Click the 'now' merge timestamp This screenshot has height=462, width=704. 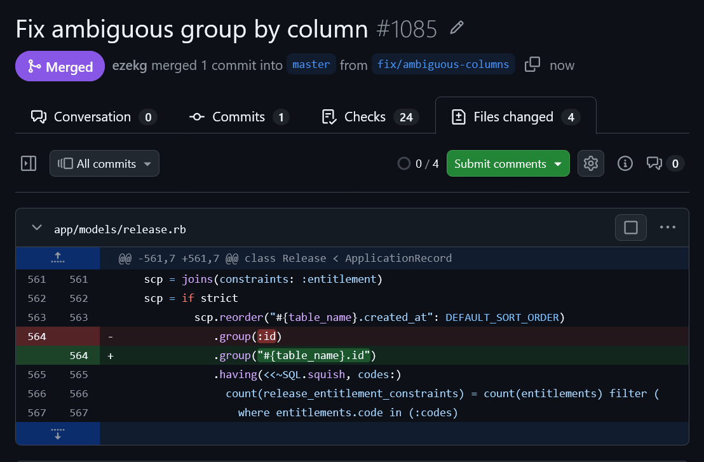562,65
